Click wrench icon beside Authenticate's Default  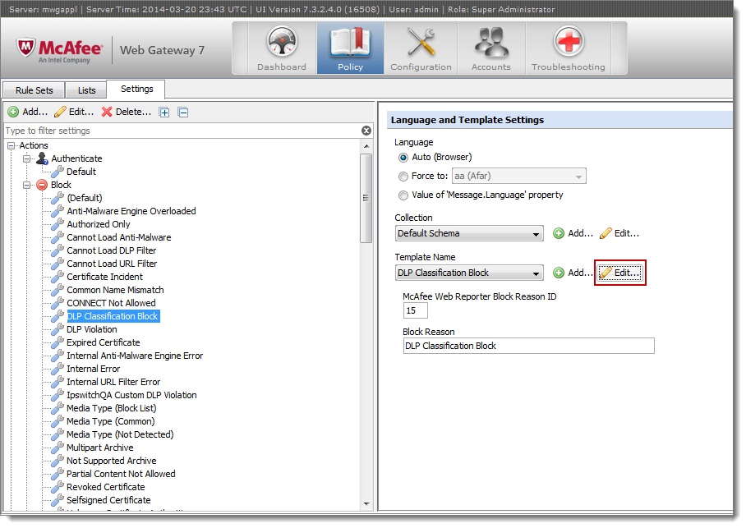[x=58, y=172]
